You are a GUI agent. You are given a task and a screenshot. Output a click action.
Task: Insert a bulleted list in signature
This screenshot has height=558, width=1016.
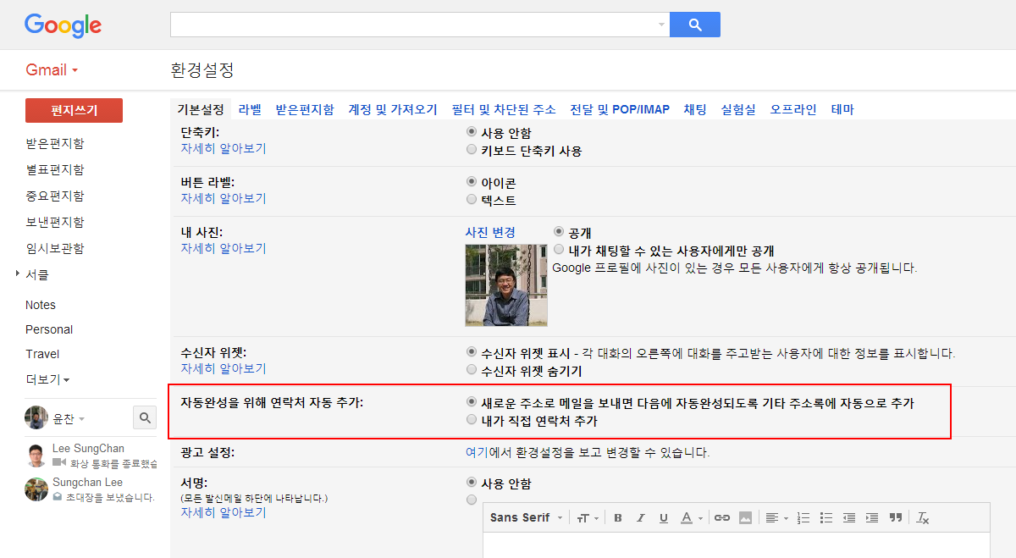pos(826,517)
